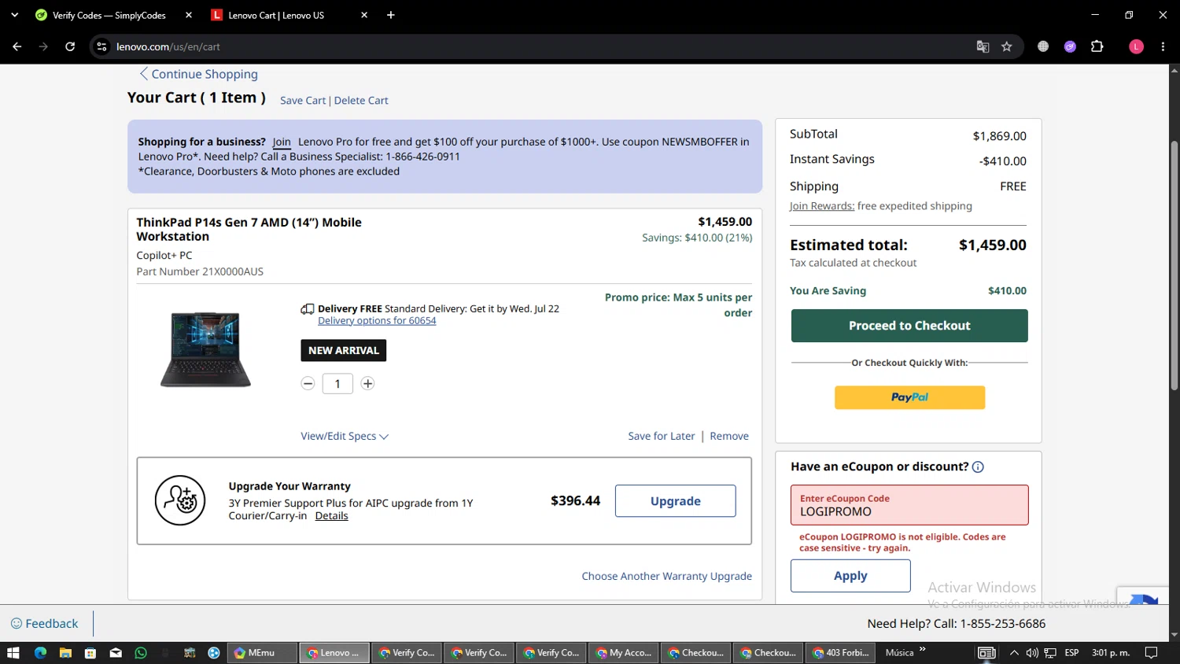1180x664 pixels.
Task: Click the Upgrade warranty button
Action: click(675, 501)
